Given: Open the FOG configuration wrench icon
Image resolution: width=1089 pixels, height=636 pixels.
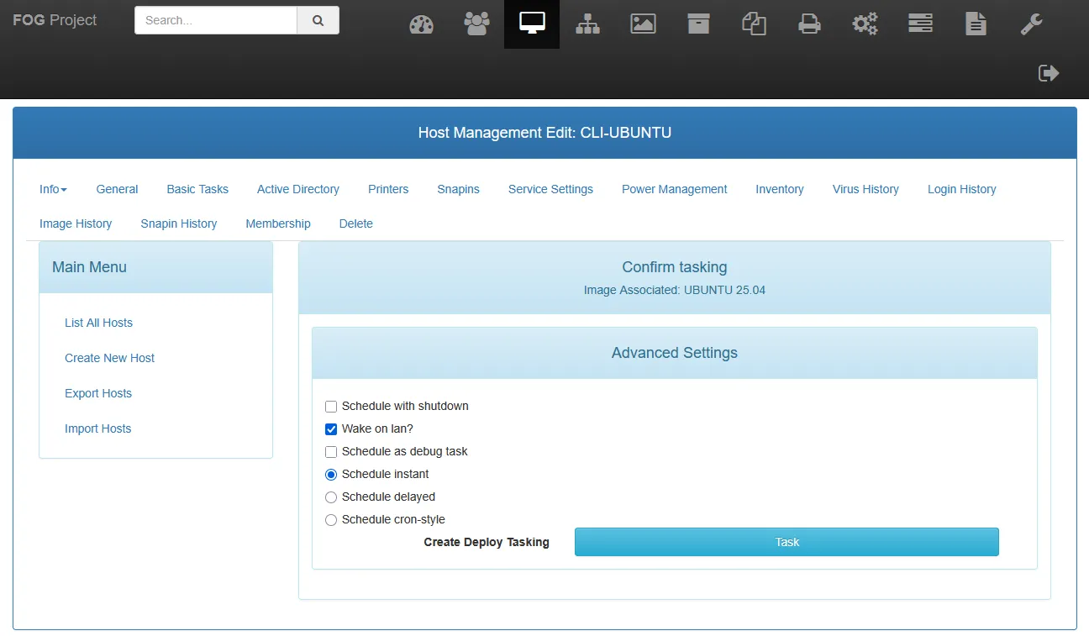Looking at the screenshot, I should [x=1031, y=24].
